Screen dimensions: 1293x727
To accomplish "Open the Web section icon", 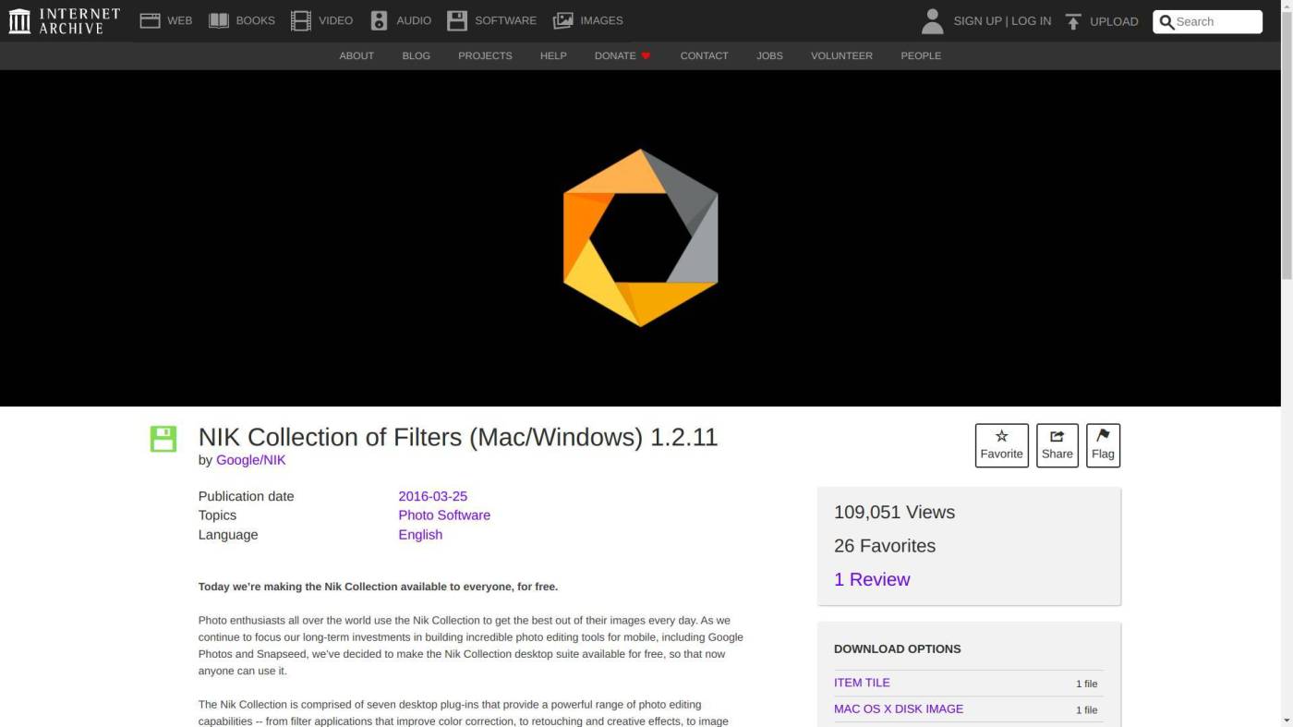I will click(150, 20).
